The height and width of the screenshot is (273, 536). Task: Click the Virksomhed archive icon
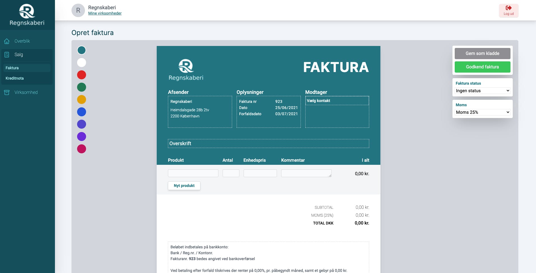tap(7, 92)
